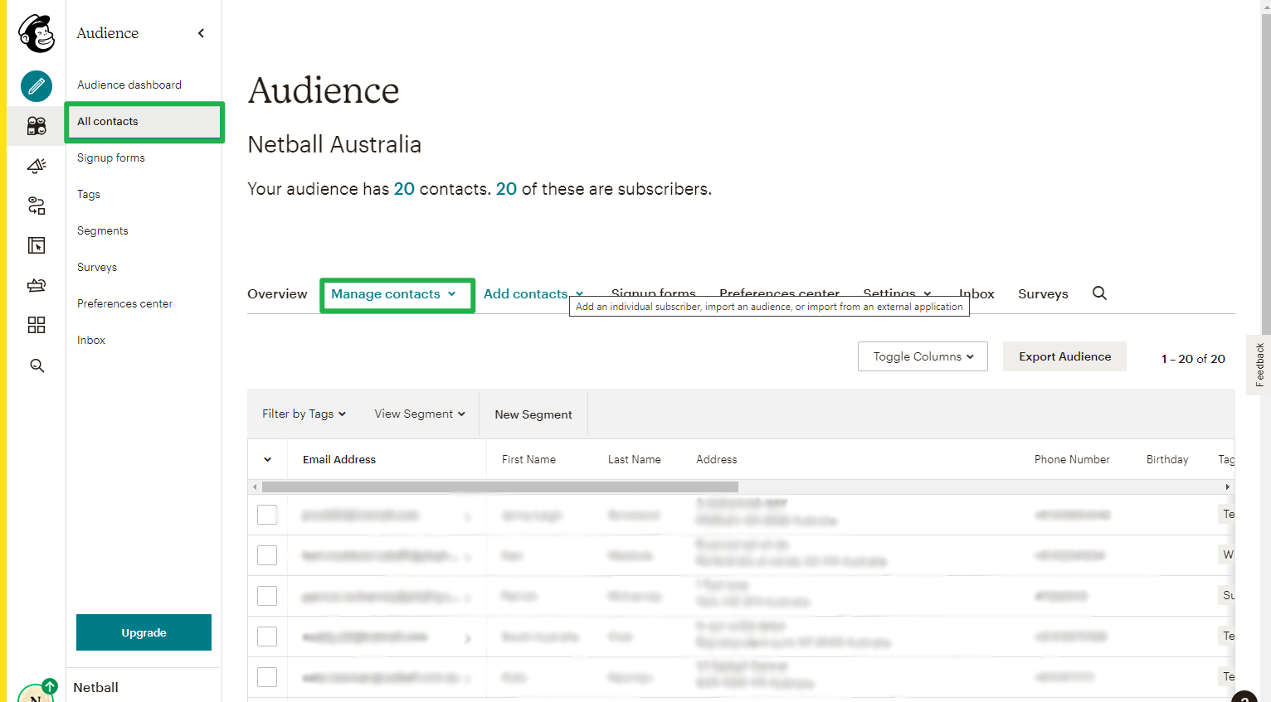Click the help button at bottom right
The height and width of the screenshot is (702, 1271).
coord(1244,697)
